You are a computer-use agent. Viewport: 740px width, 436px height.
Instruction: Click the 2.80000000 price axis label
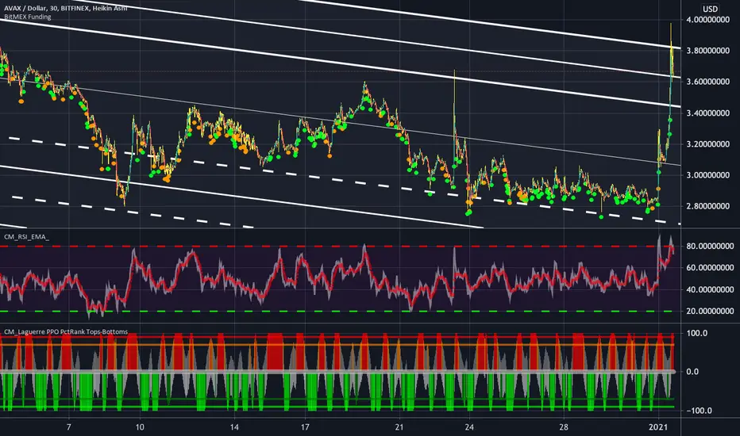tap(708, 206)
